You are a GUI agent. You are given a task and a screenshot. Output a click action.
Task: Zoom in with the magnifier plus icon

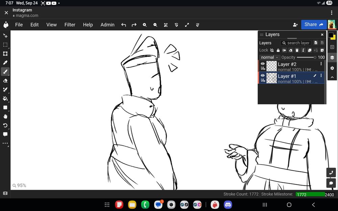point(145,25)
